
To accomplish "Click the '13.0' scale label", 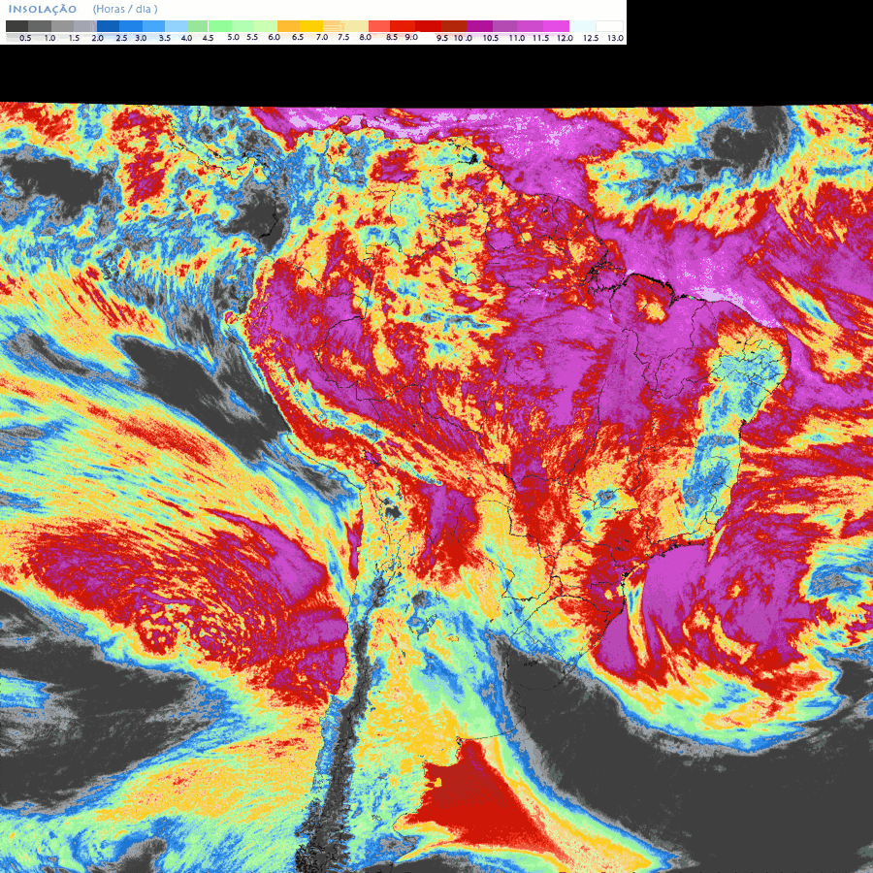I will pos(615,38).
